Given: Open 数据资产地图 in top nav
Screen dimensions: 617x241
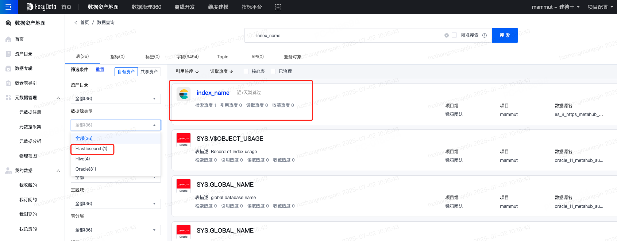Looking at the screenshot, I should tap(103, 7).
